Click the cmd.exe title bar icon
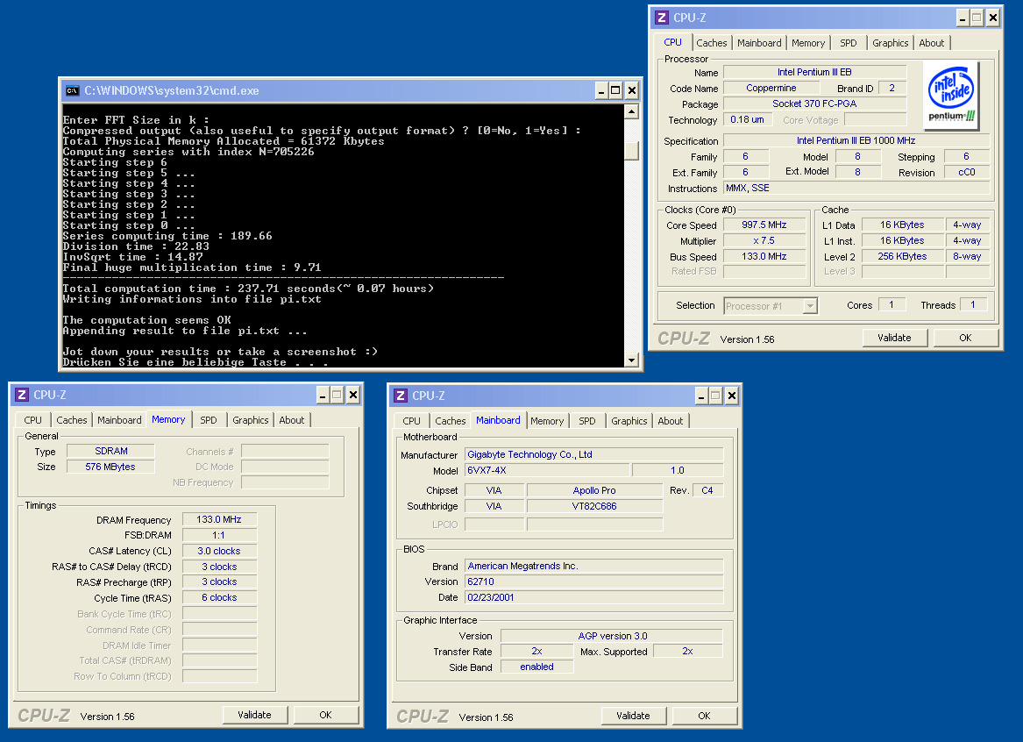1023x742 pixels. (x=72, y=90)
